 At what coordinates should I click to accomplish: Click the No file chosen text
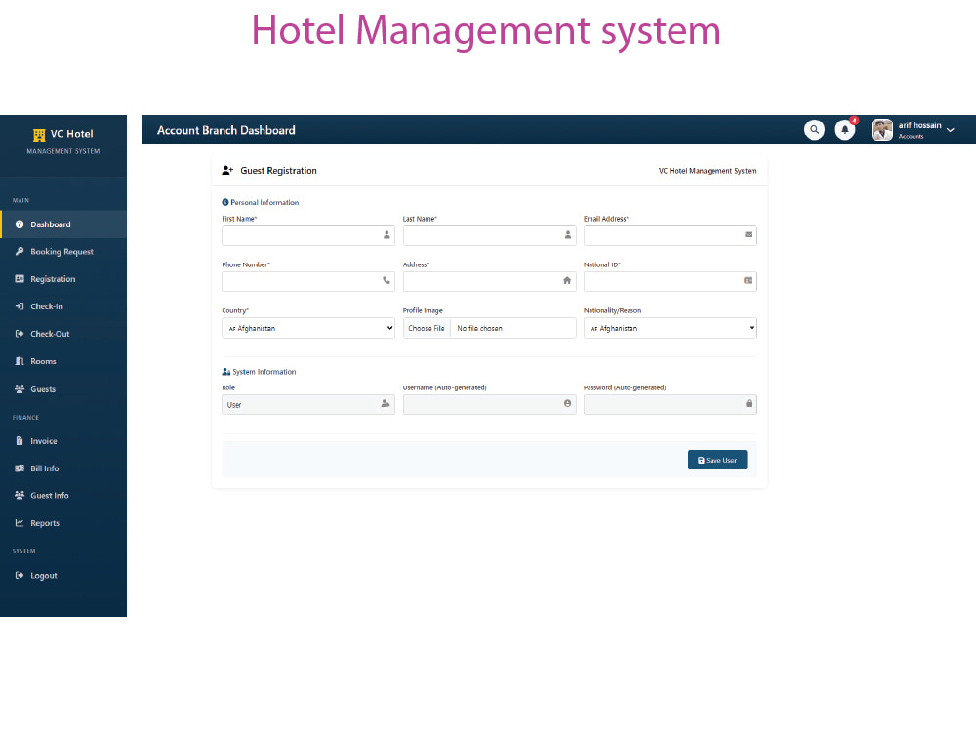[x=479, y=328]
